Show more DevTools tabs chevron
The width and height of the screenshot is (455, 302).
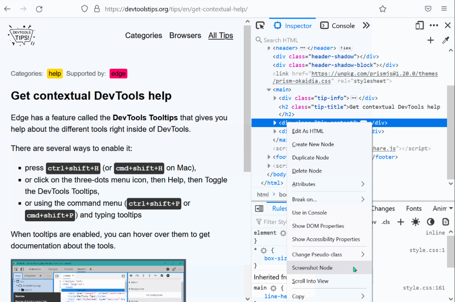tap(366, 25)
